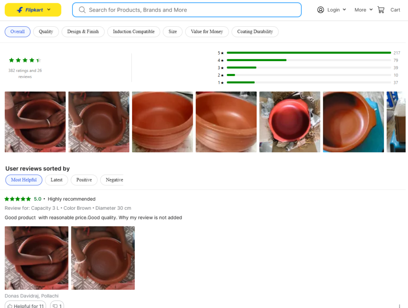Click the search magnifier icon
Viewport: 408px width, 308px height.
point(82,10)
